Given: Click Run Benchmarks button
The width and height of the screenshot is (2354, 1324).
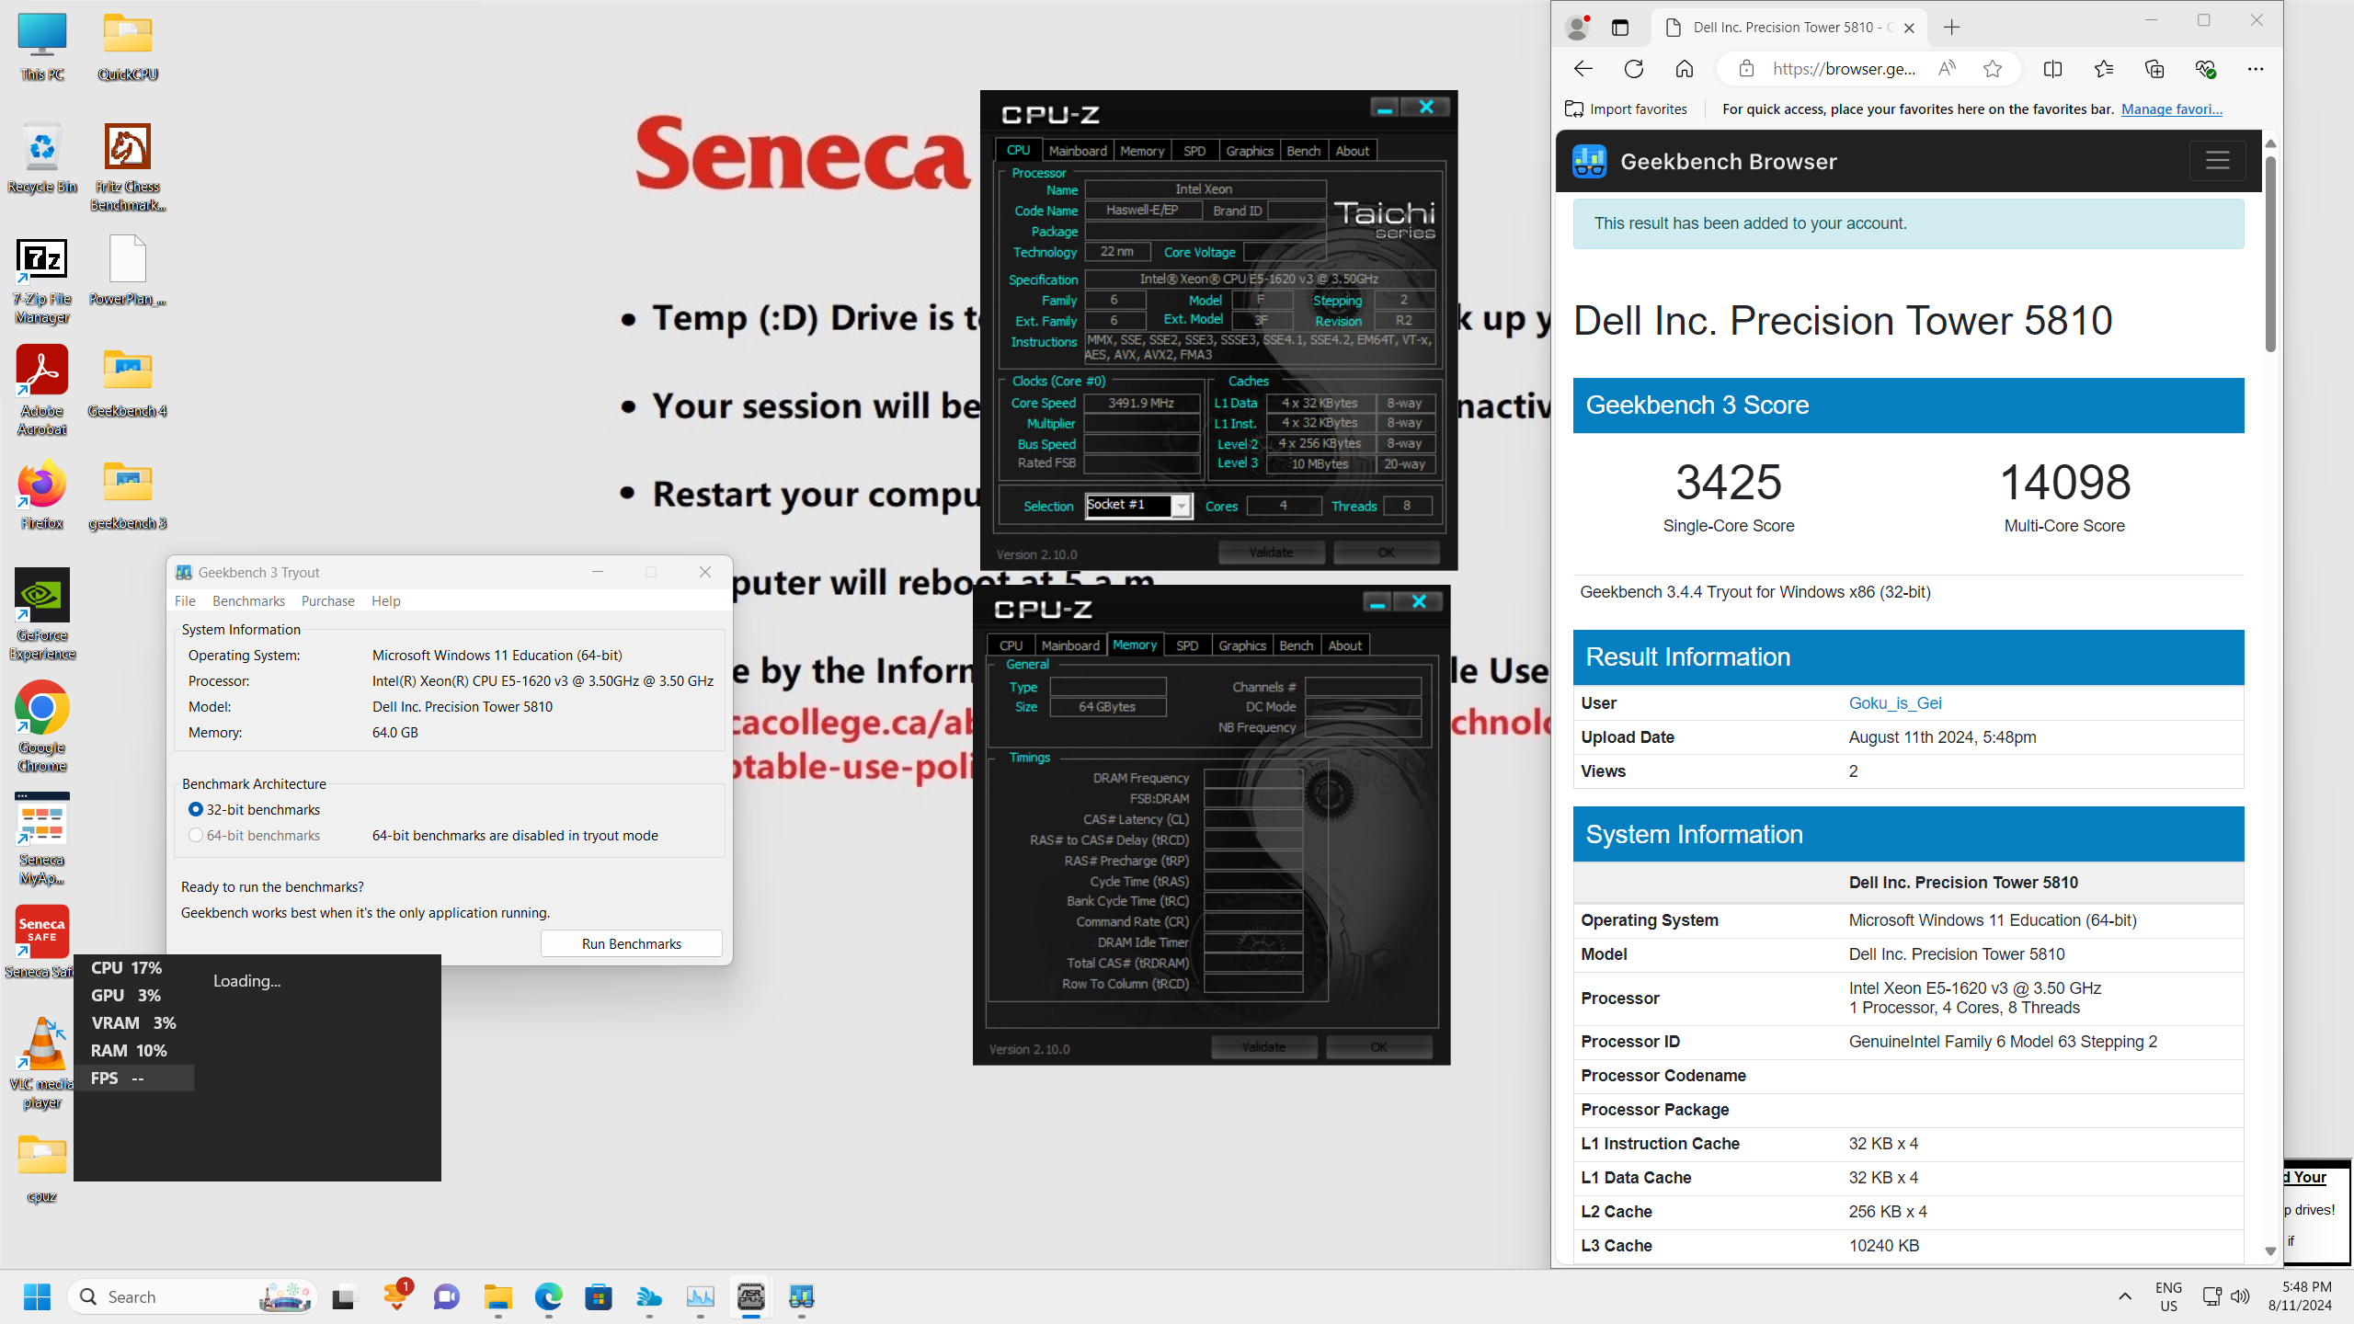Looking at the screenshot, I should (632, 944).
